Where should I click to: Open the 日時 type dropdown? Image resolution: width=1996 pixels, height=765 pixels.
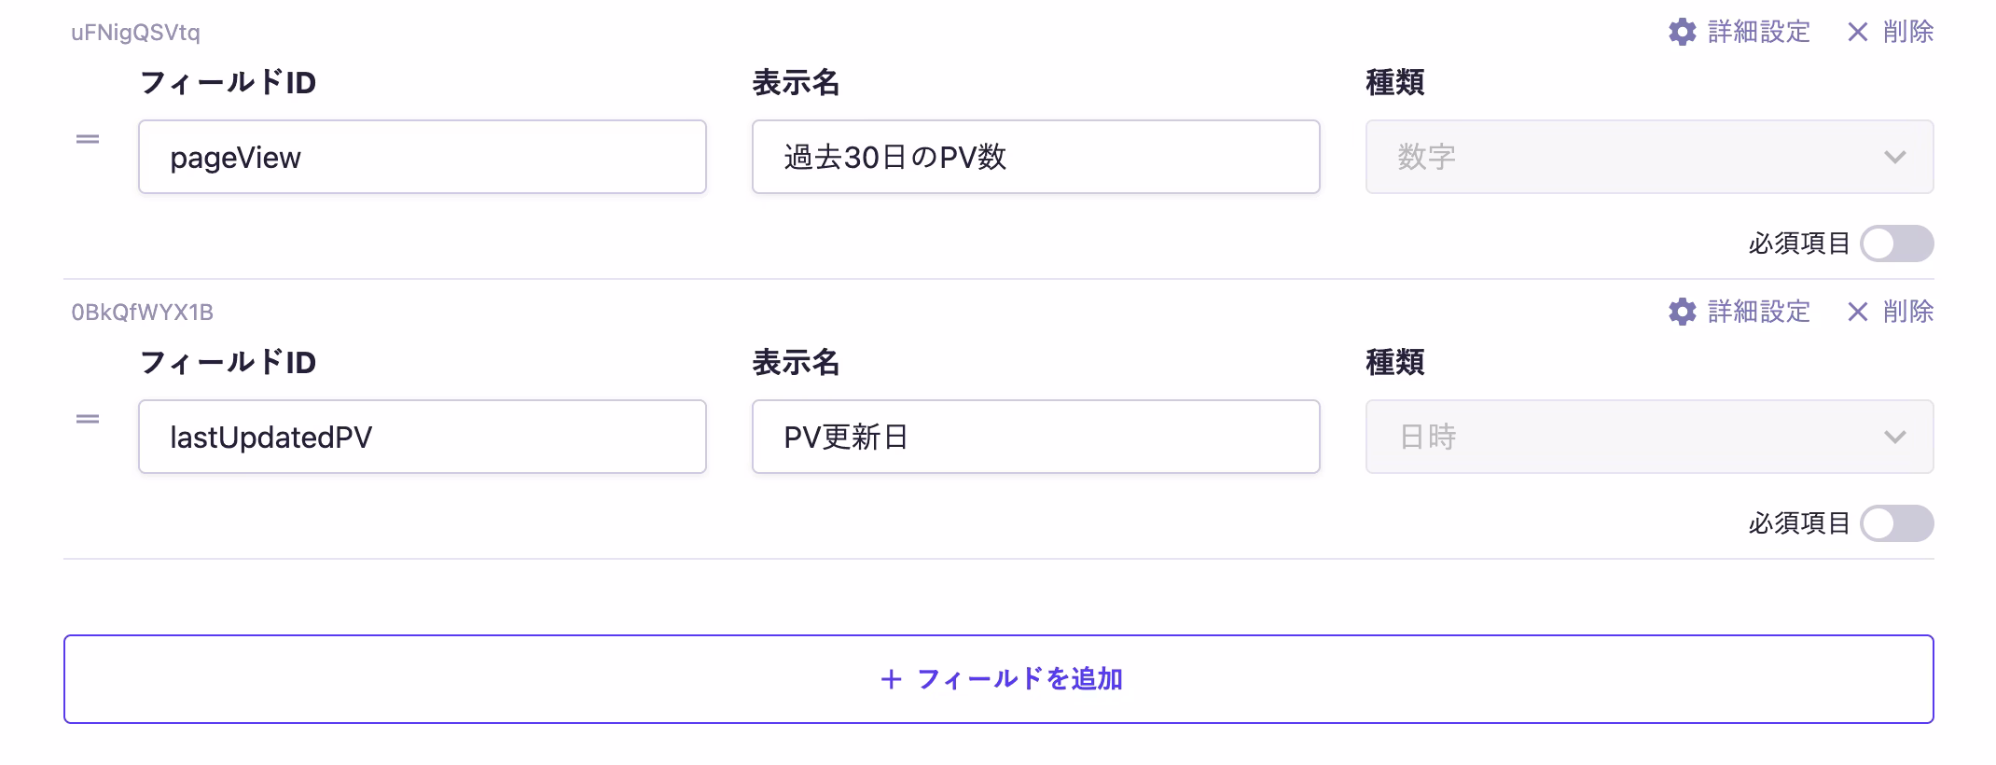point(1648,437)
